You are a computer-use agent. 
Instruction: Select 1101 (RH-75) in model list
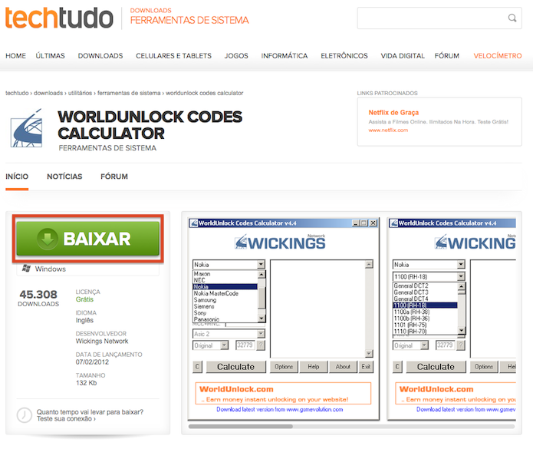point(410,325)
